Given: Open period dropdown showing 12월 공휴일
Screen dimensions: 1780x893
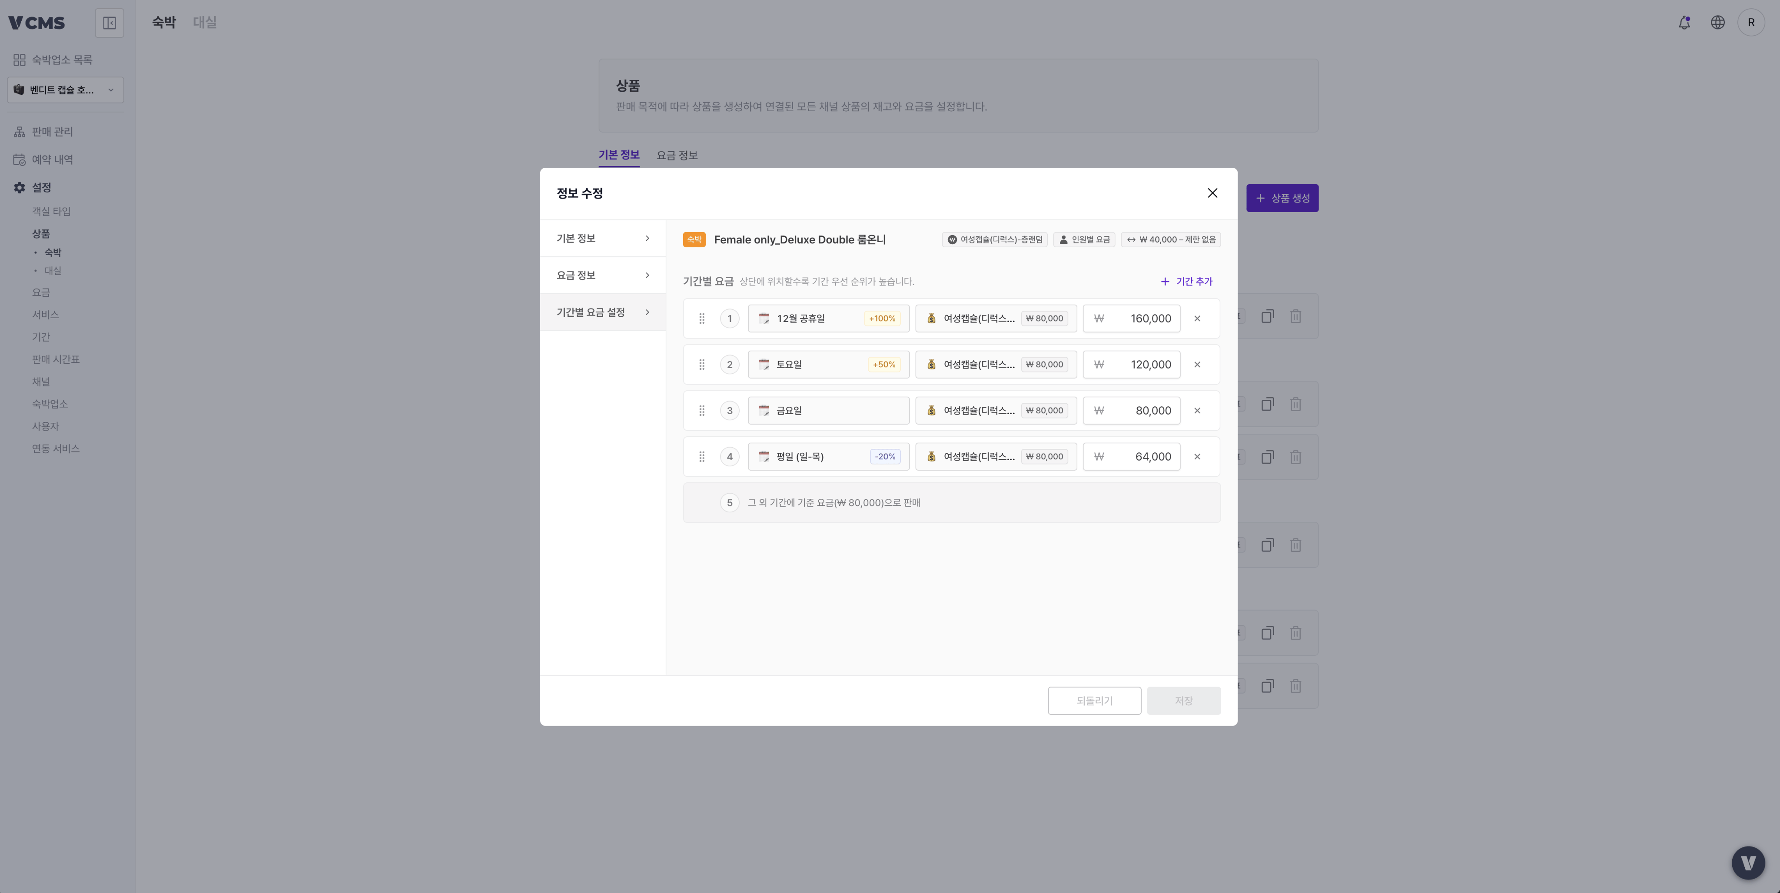Looking at the screenshot, I should point(828,319).
